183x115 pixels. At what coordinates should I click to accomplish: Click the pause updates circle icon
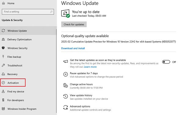pyautogui.click(x=66, y=74)
